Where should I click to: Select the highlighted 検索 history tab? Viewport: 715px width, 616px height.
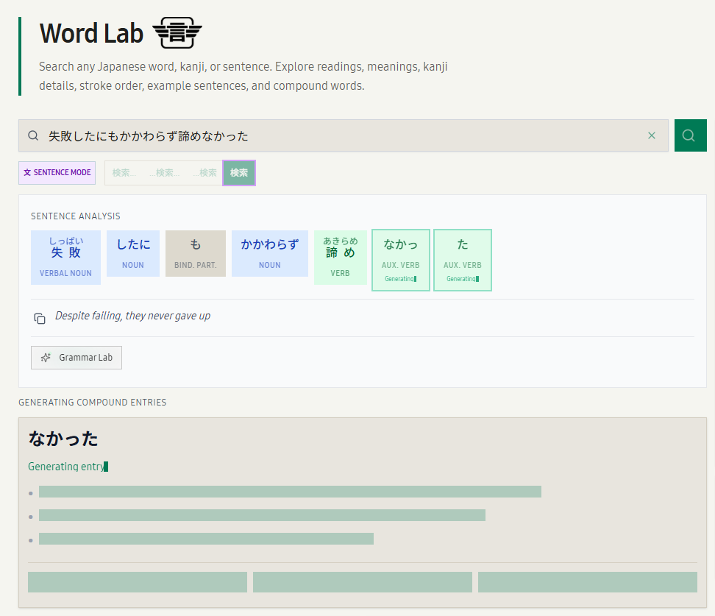pyautogui.click(x=239, y=173)
